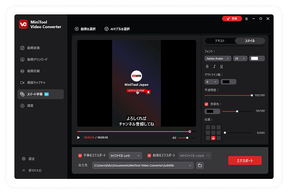Click the 設定 gear icon
Screen dimensions: 288x194
(24, 158)
